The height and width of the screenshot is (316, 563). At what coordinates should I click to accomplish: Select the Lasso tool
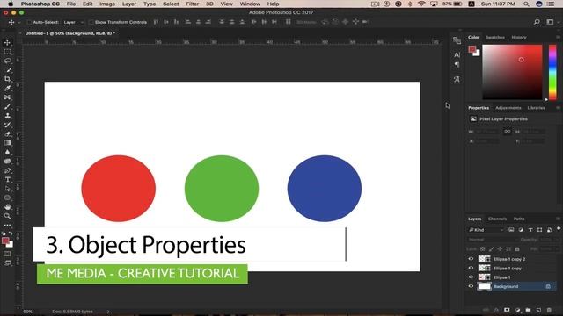tap(7, 61)
